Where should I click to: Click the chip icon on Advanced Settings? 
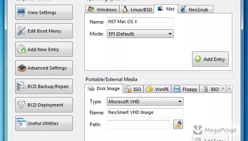pyautogui.click(x=22, y=68)
